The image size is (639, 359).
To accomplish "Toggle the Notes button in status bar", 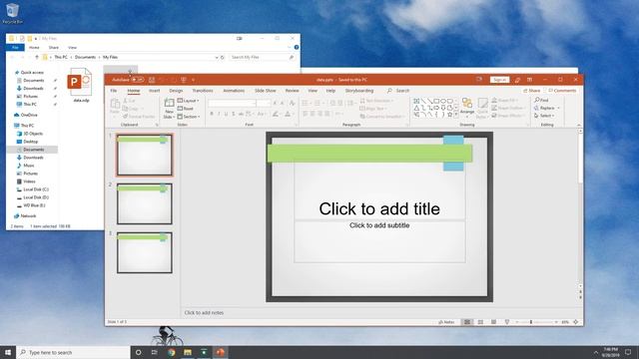I will coord(446,322).
